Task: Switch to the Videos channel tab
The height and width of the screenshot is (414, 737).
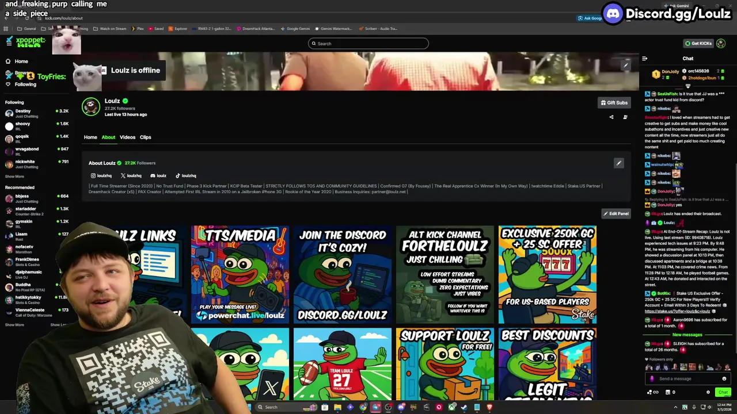Action: coord(127,137)
